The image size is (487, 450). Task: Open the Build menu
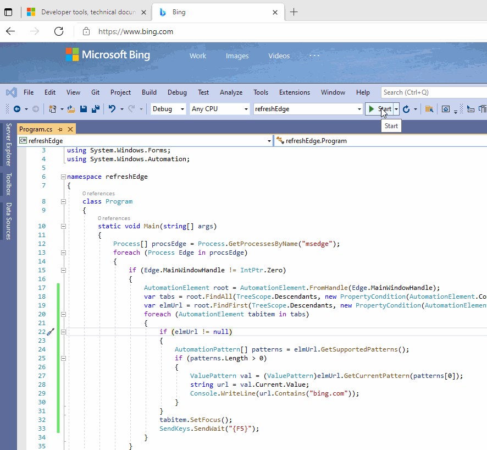coord(149,92)
